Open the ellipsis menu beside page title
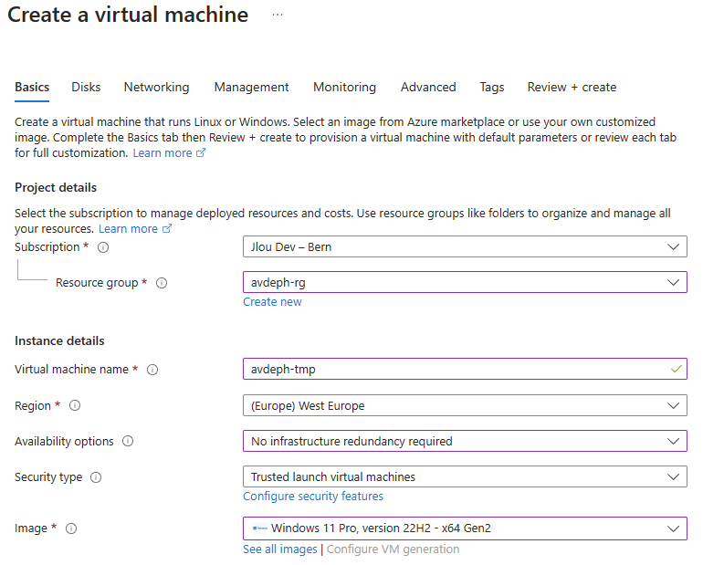 pos(278,15)
